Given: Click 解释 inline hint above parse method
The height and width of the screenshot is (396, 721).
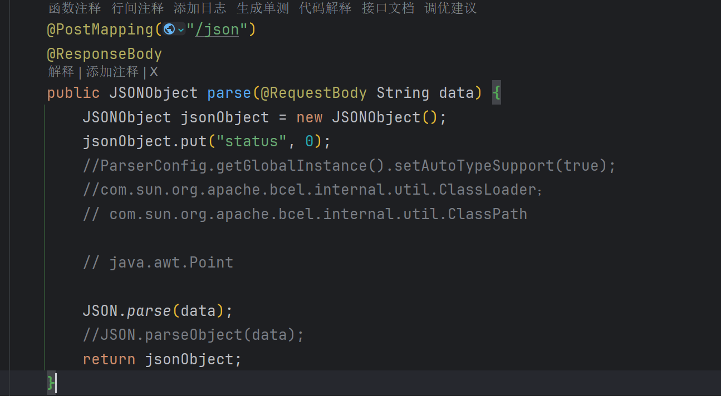Looking at the screenshot, I should (x=61, y=72).
